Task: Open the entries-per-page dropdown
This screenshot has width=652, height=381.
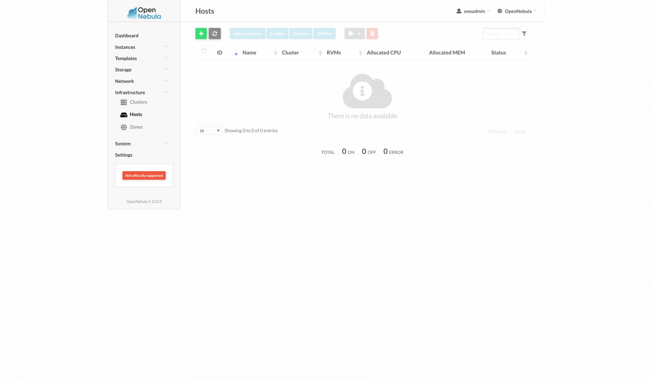Action: [x=208, y=130]
